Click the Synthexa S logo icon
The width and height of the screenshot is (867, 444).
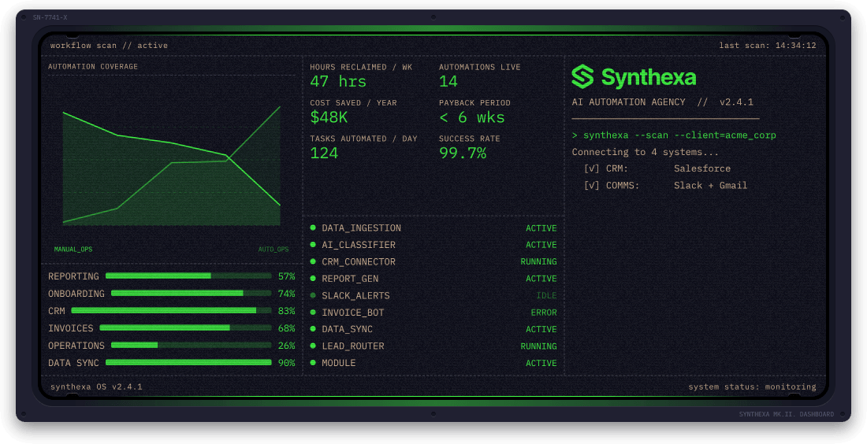pos(582,77)
